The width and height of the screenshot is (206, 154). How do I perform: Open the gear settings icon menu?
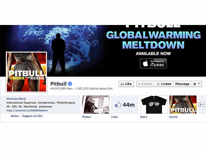coord(195,84)
